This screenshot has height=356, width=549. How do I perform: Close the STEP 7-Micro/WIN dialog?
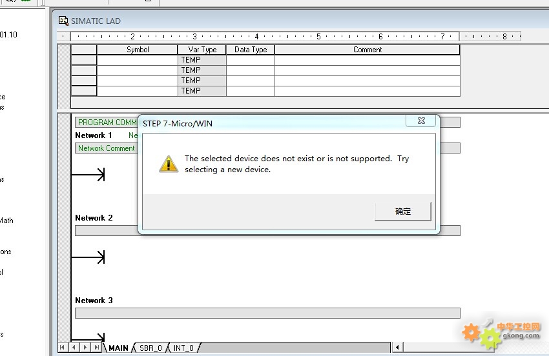421,121
